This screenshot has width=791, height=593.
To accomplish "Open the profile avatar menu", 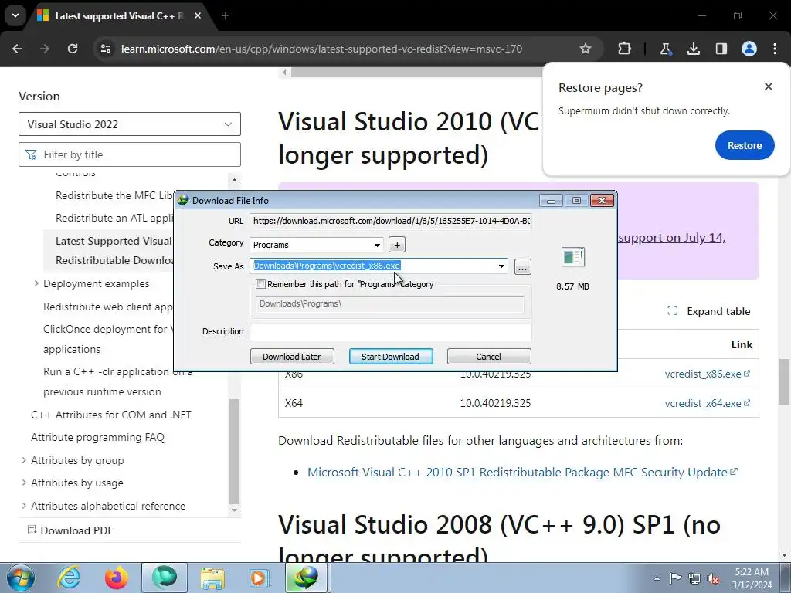I will tap(749, 49).
